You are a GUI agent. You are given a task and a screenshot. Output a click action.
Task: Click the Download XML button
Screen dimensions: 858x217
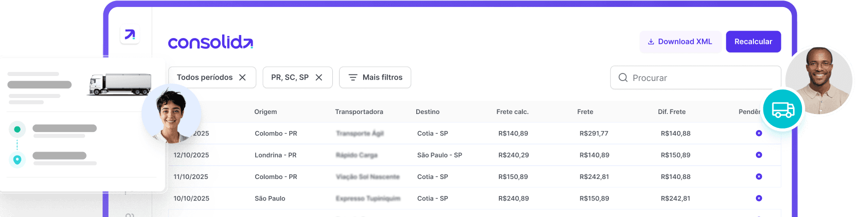click(680, 41)
